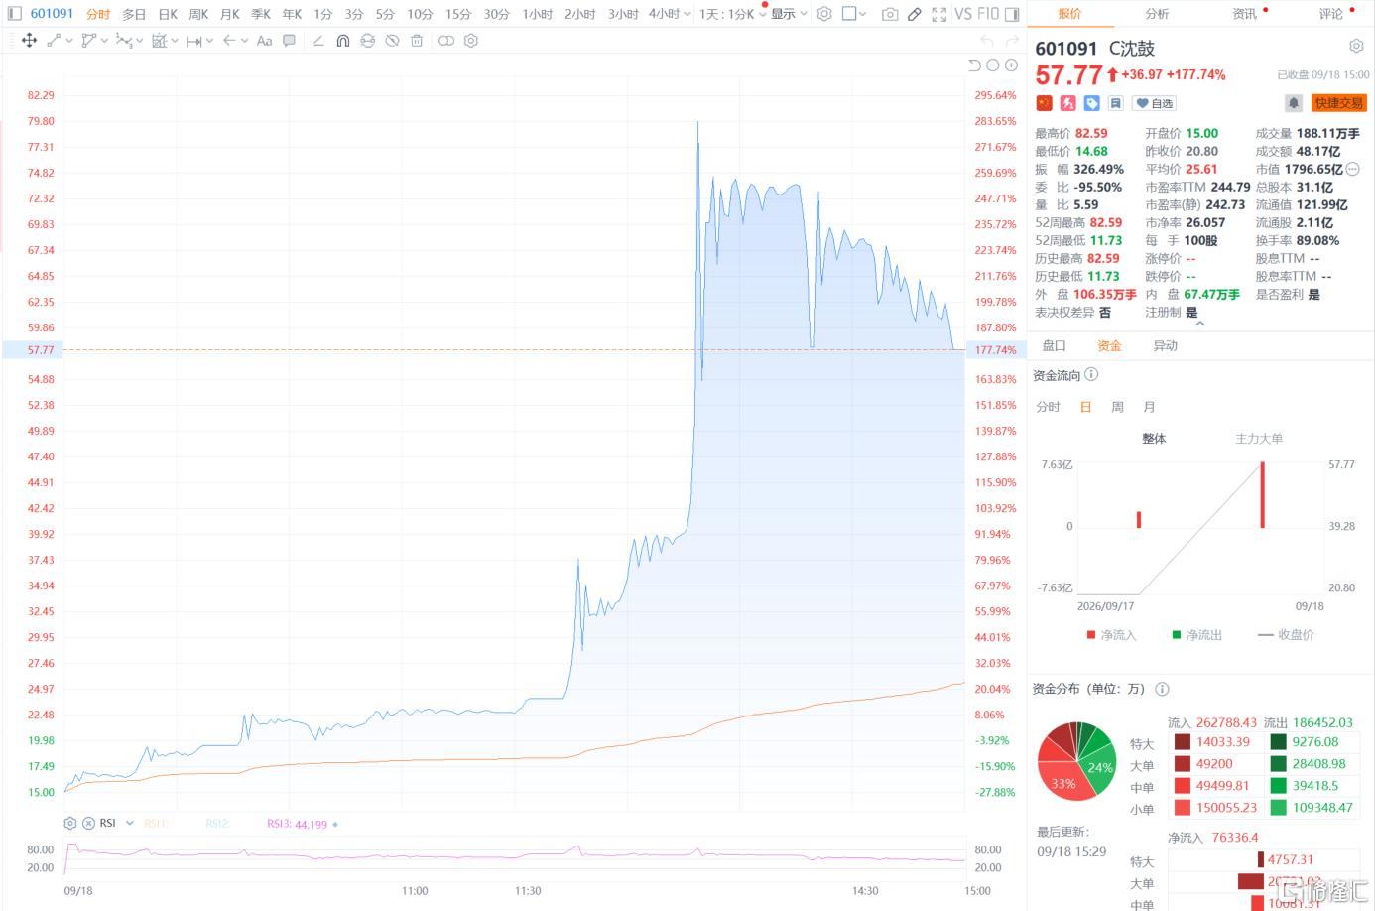Zoom in the chart with plus icon
1375x911 pixels.
click(1011, 65)
